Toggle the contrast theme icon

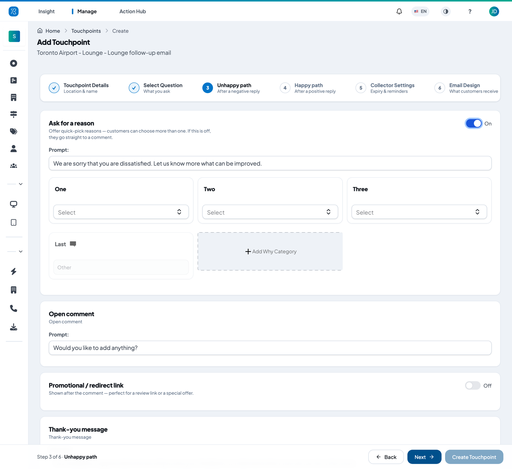[x=446, y=11]
